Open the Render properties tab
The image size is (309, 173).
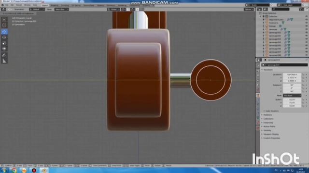click(x=258, y=71)
